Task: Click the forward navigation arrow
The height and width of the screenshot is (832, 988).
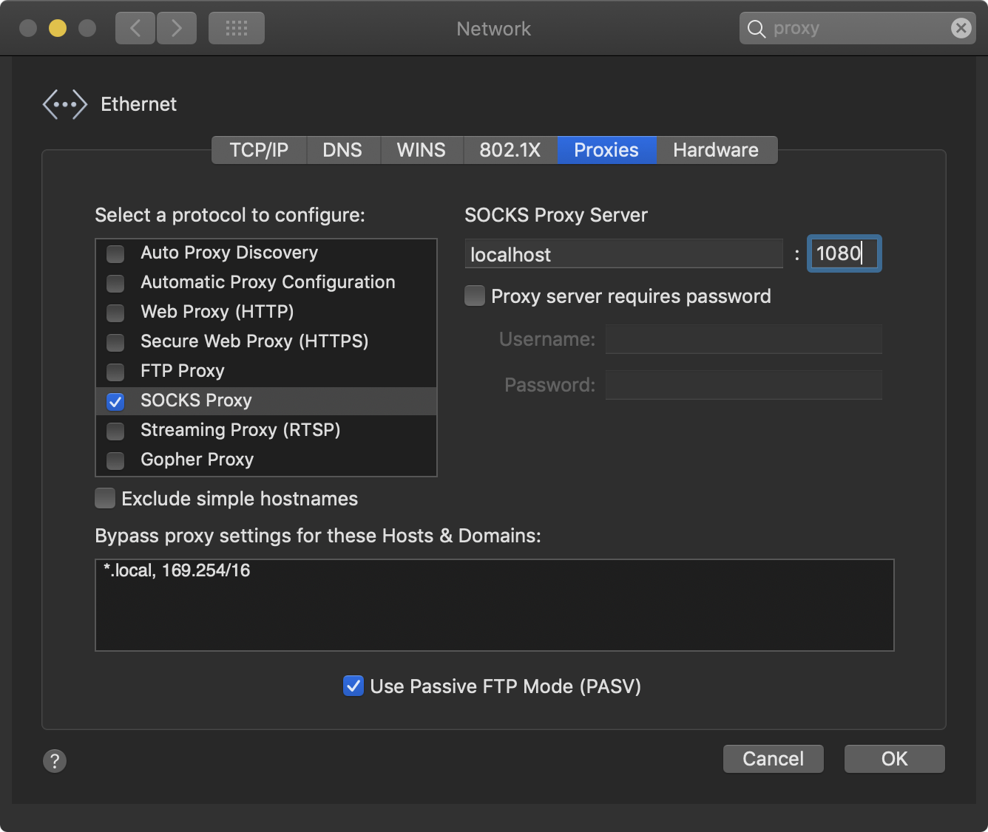Action: [x=177, y=28]
